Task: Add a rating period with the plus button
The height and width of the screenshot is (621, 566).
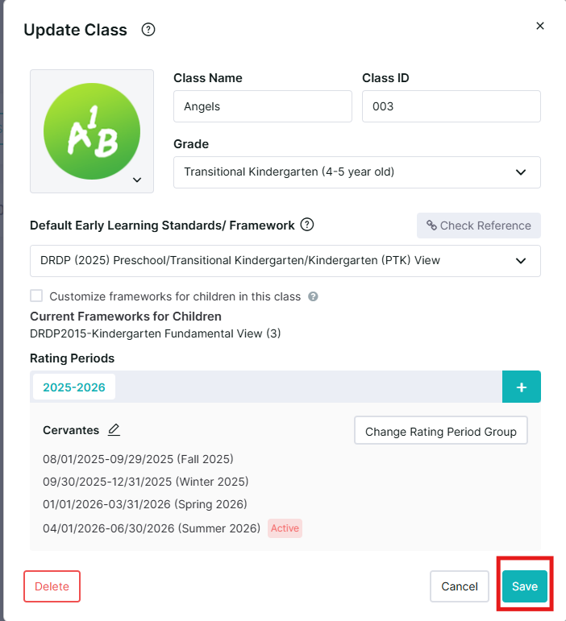Action: click(521, 387)
